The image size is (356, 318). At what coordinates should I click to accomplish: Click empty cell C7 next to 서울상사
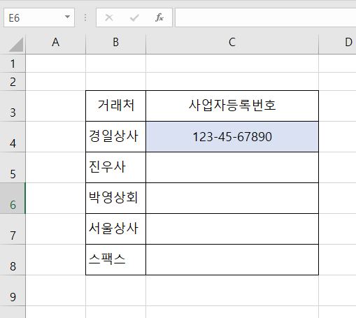[x=232, y=229]
